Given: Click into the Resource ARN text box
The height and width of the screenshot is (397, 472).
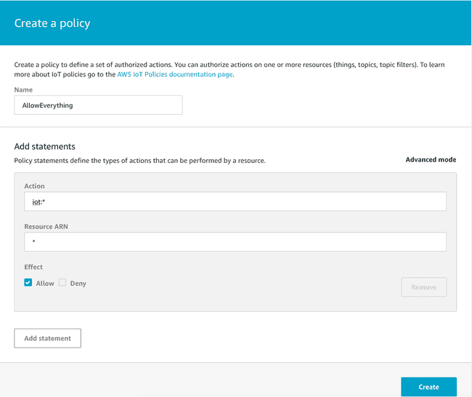Looking at the screenshot, I should [x=235, y=241].
